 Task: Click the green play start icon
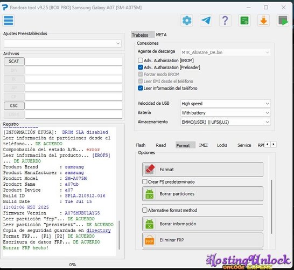[283, 21]
